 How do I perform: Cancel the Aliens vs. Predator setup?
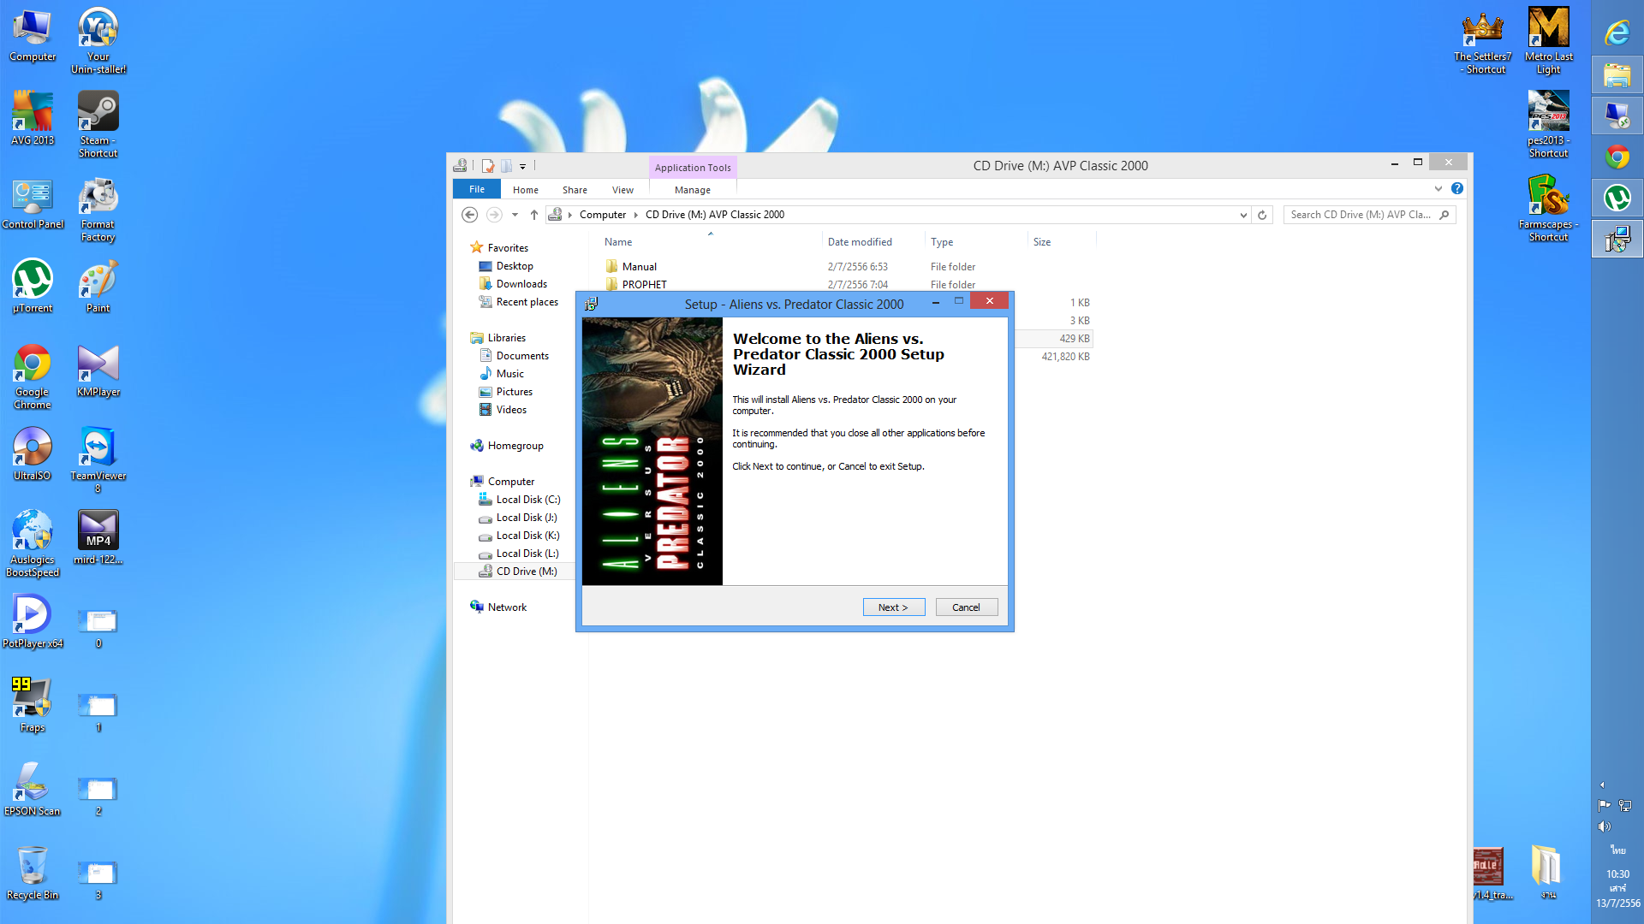pyautogui.click(x=966, y=607)
